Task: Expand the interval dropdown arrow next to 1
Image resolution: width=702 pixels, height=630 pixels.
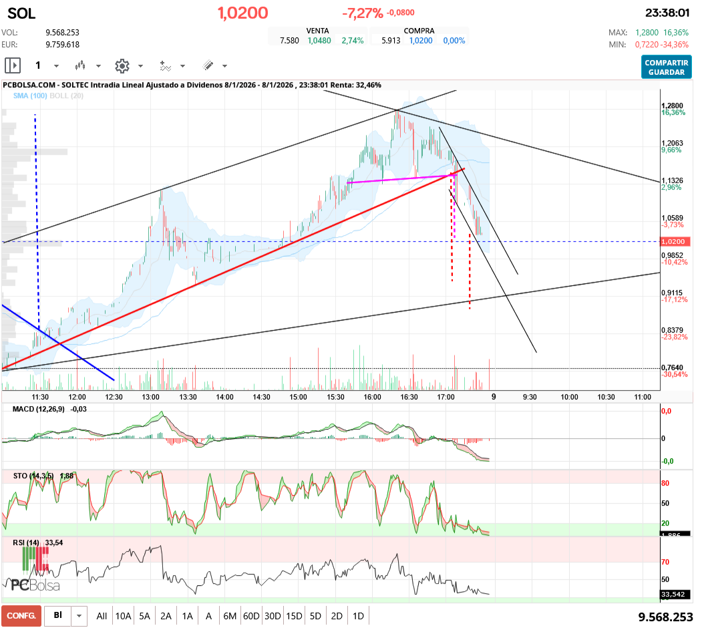Action: coord(56,66)
